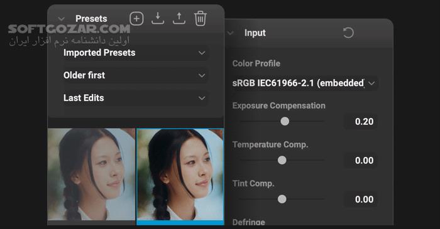Click the Temperature Comp. value field
Viewport: 440px width, 229px height.
361,161
